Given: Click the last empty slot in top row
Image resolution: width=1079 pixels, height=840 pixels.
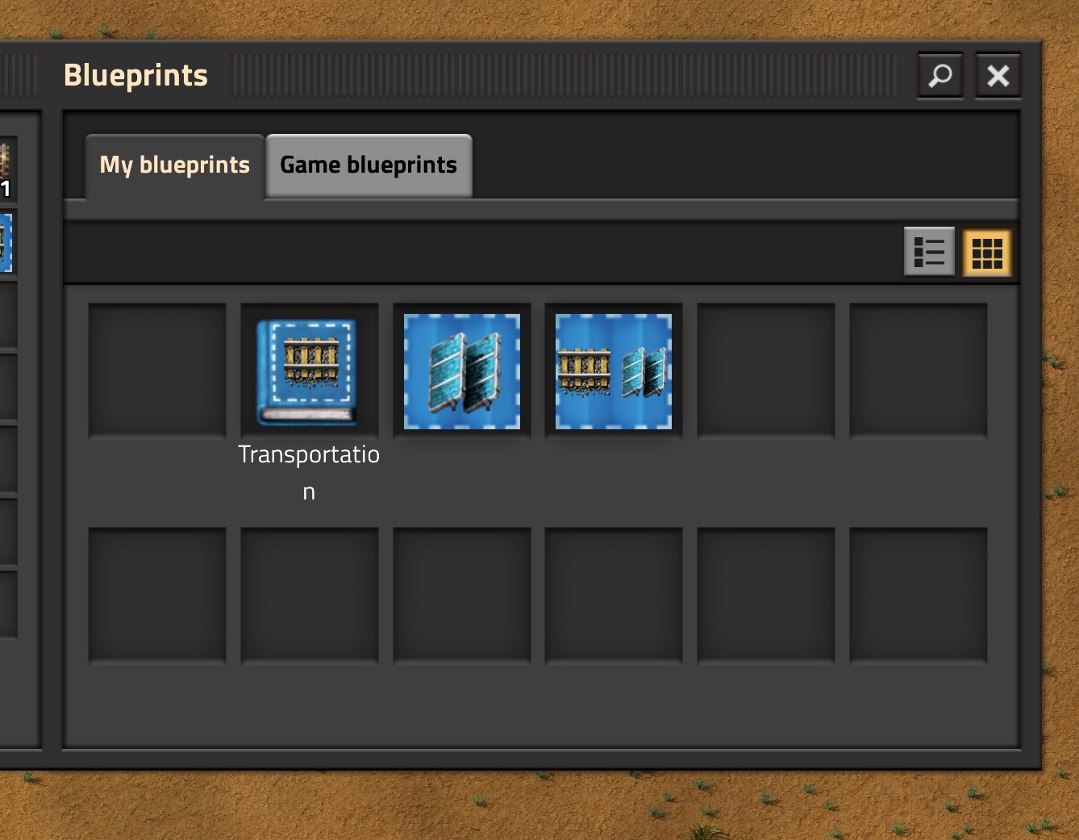Looking at the screenshot, I should click(x=919, y=372).
